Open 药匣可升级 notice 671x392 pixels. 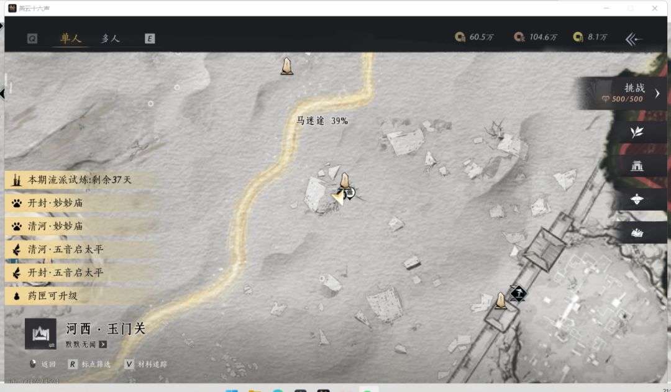(80, 296)
